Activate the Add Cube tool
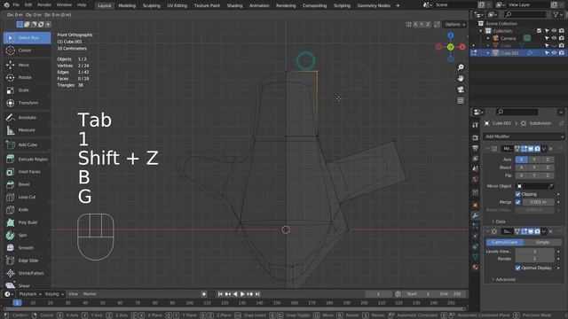Image resolution: width=568 pixels, height=319 pixels. coord(27,144)
